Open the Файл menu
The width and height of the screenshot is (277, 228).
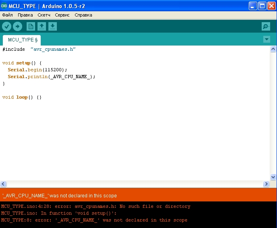click(x=7, y=15)
